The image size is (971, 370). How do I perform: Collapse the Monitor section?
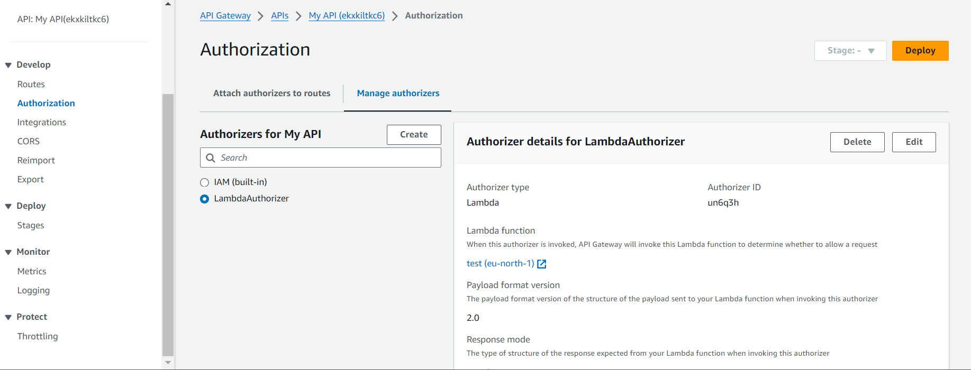8,252
